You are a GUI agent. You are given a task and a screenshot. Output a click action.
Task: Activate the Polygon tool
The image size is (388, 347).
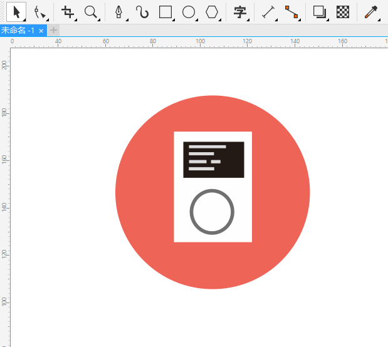tap(212, 12)
